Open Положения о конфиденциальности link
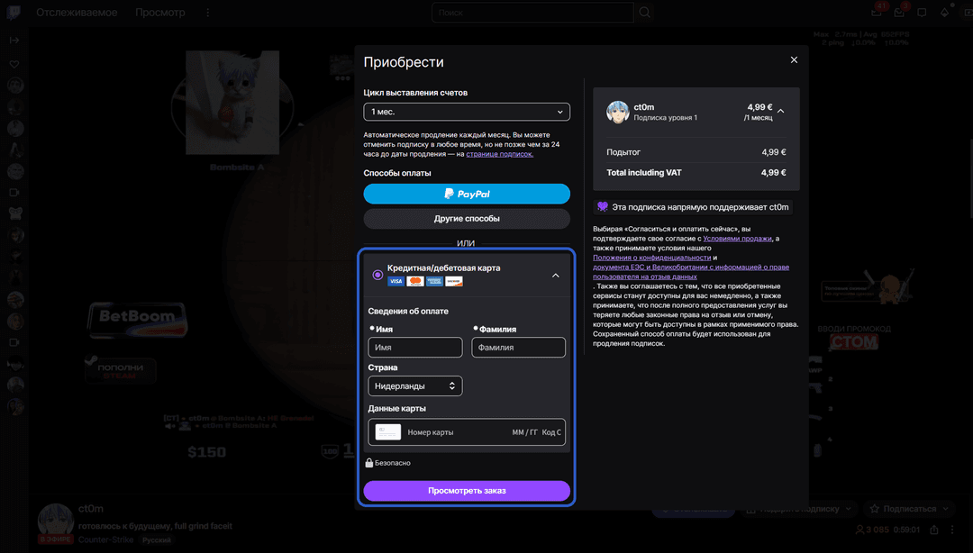This screenshot has width=973, height=553. 651,258
